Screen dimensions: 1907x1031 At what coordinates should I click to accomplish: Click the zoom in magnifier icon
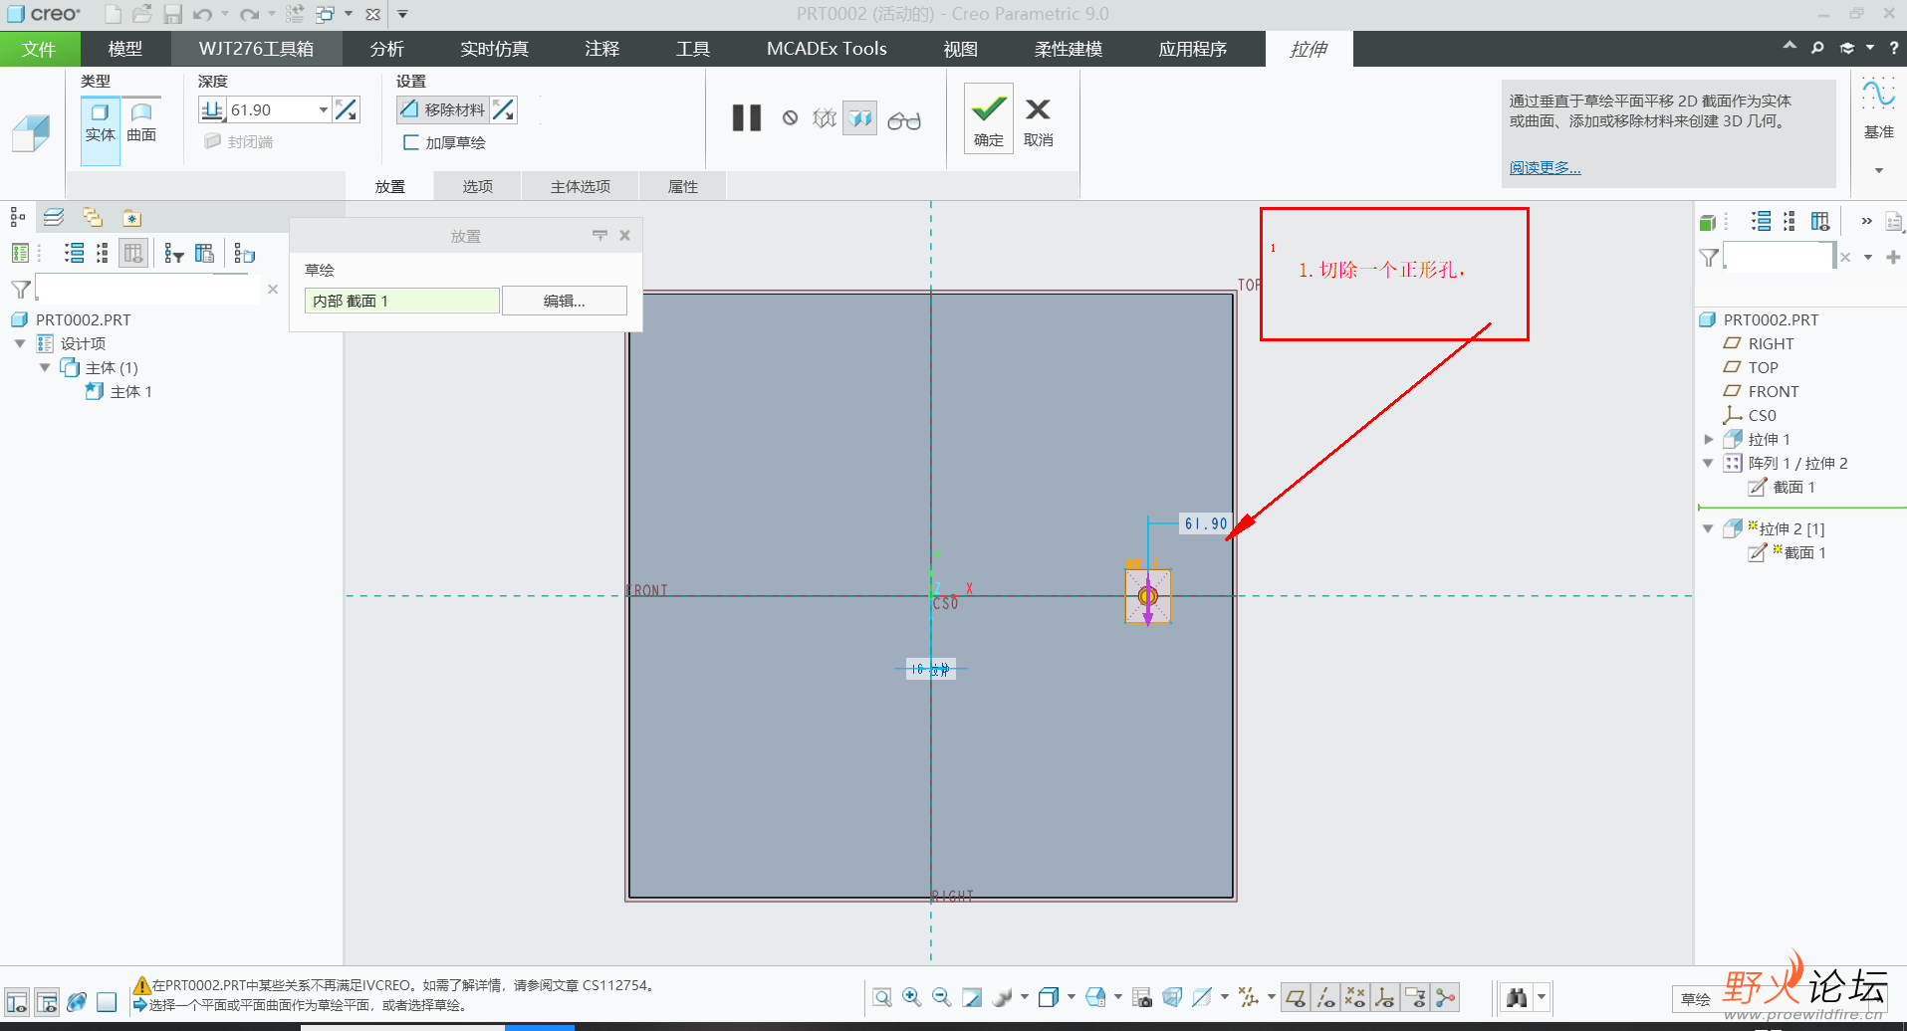coord(911,997)
